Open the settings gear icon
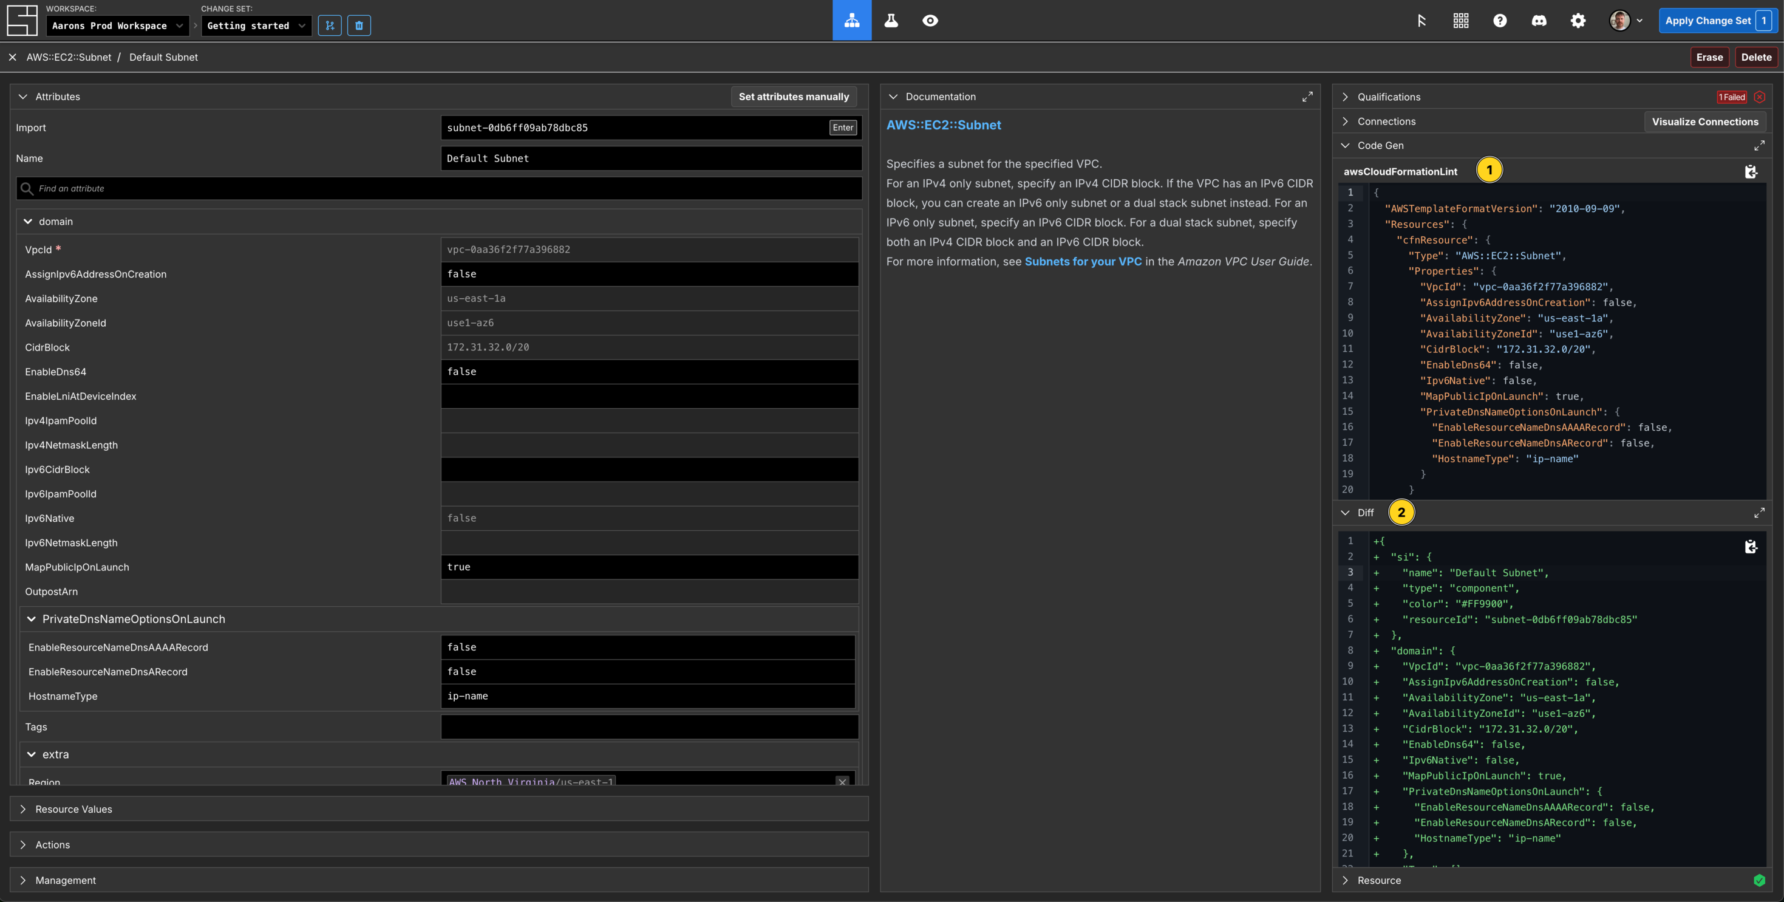 click(x=1578, y=21)
